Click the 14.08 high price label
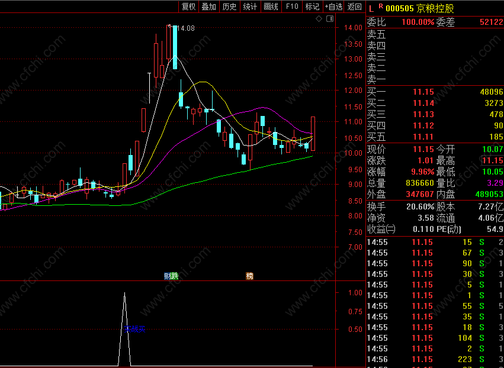Image resolution: width=504 pixels, height=368 pixels. coord(186,28)
